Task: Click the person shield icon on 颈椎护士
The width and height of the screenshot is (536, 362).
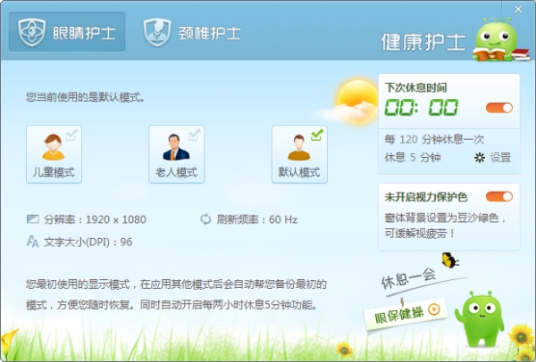Action: pyautogui.click(x=157, y=32)
